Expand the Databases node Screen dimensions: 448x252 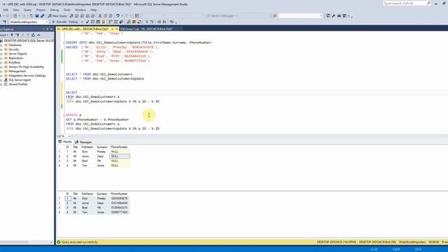1,45
